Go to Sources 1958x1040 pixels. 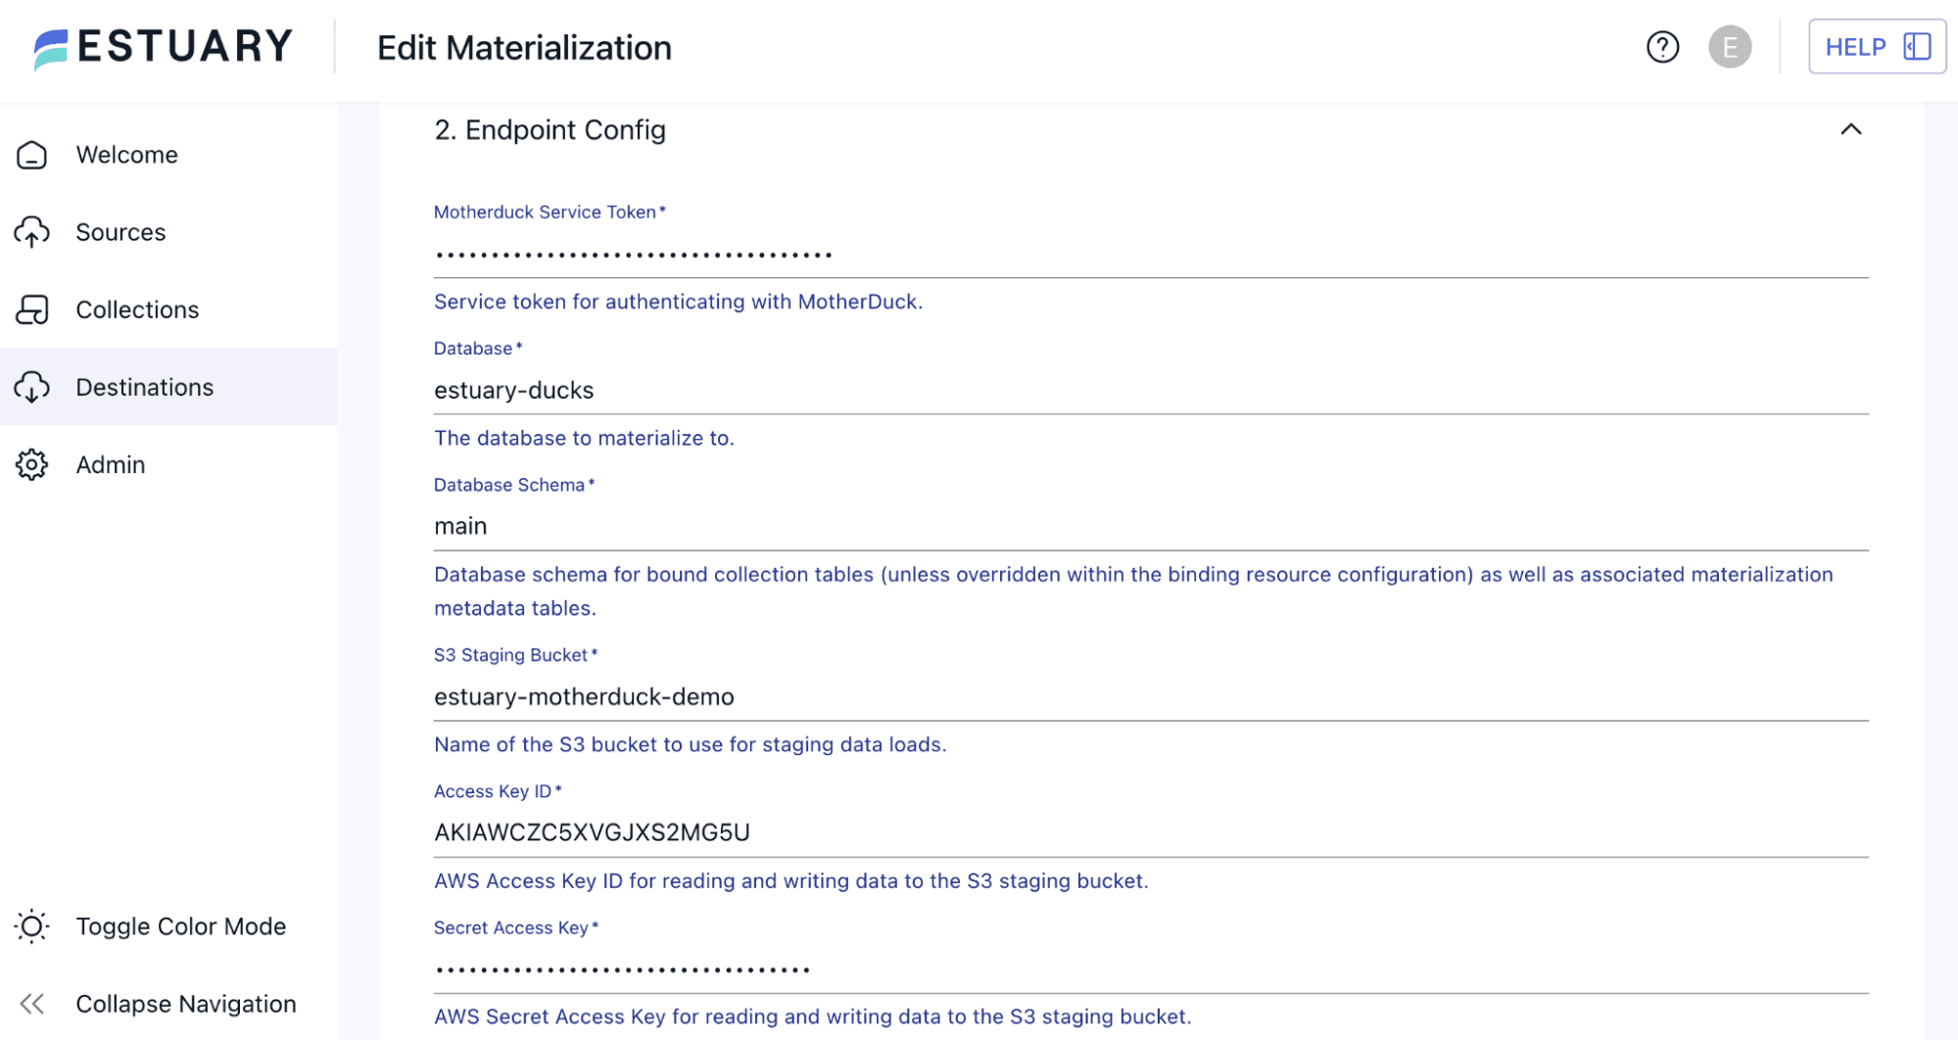(168, 232)
